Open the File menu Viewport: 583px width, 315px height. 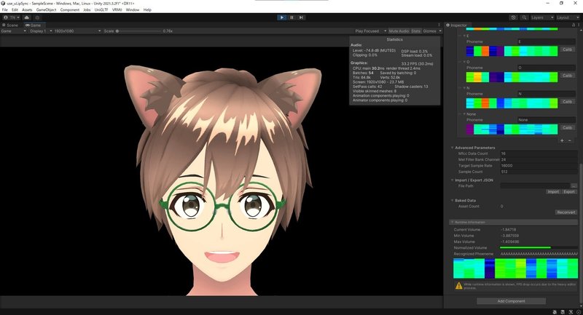click(5, 10)
